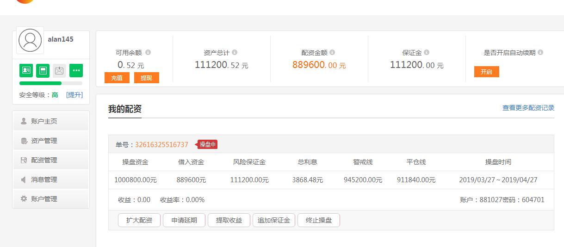Click info icon next to 资产总计

coord(235,52)
